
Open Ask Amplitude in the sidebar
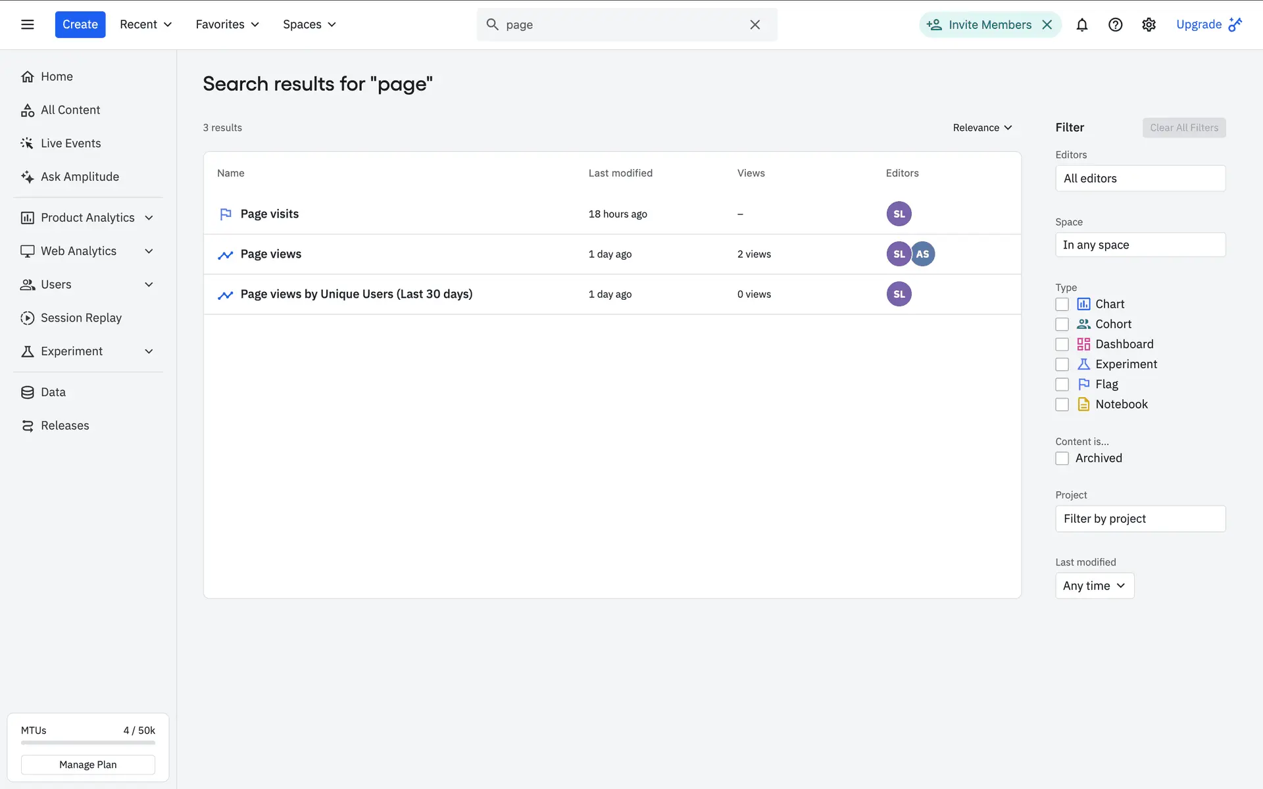(80, 176)
